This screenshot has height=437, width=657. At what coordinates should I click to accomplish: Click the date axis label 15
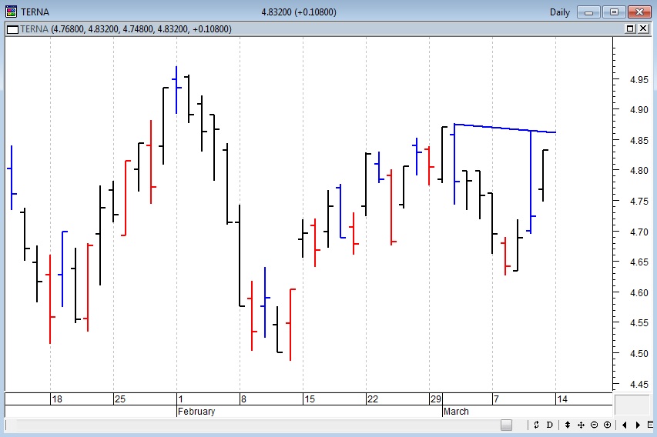(310, 399)
